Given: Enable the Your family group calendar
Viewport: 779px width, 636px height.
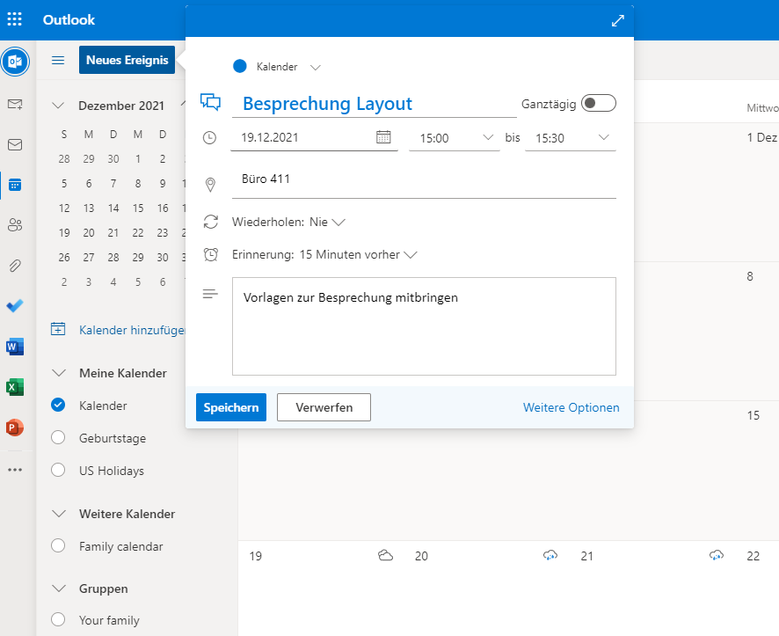Looking at the screenshot, I should (x=58, y=619).
